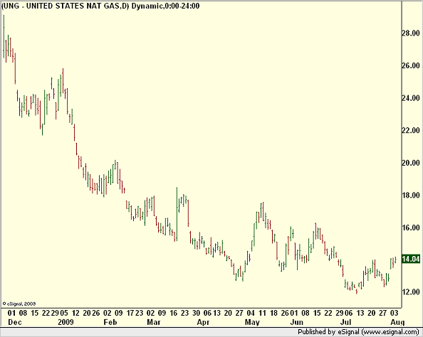Click the date label 16 in March
The height and width of the screenshot is (337, 423).
coord(174,313)
